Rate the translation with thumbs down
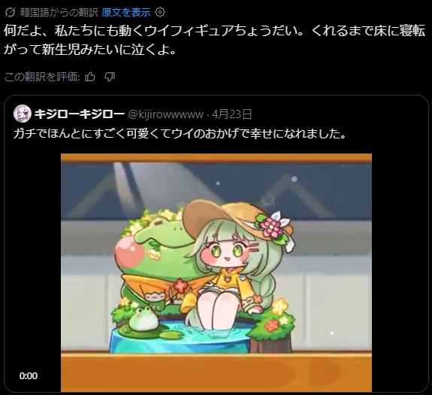Image resolution: width=432 pixels, height=395 pixels. 110,77
